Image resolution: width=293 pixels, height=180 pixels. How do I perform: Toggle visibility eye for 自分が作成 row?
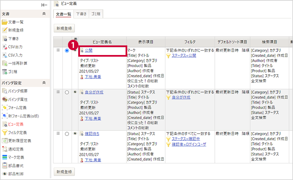click(x=75, y=92)
